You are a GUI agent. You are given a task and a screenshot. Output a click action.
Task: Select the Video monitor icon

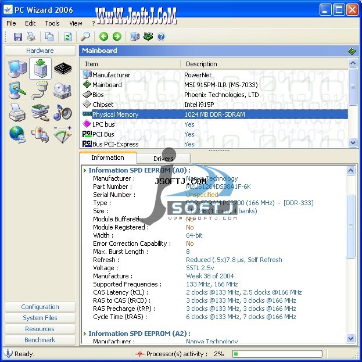17,91
